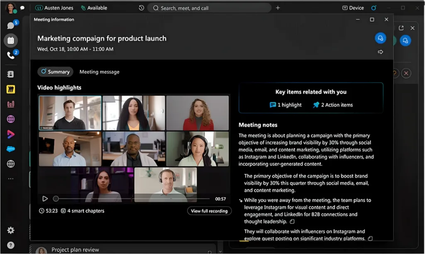Viewport: 425px width, 254px height.
Task: Open the Meetings calendar icon in sidebar
Action: [x=11, y=41]
